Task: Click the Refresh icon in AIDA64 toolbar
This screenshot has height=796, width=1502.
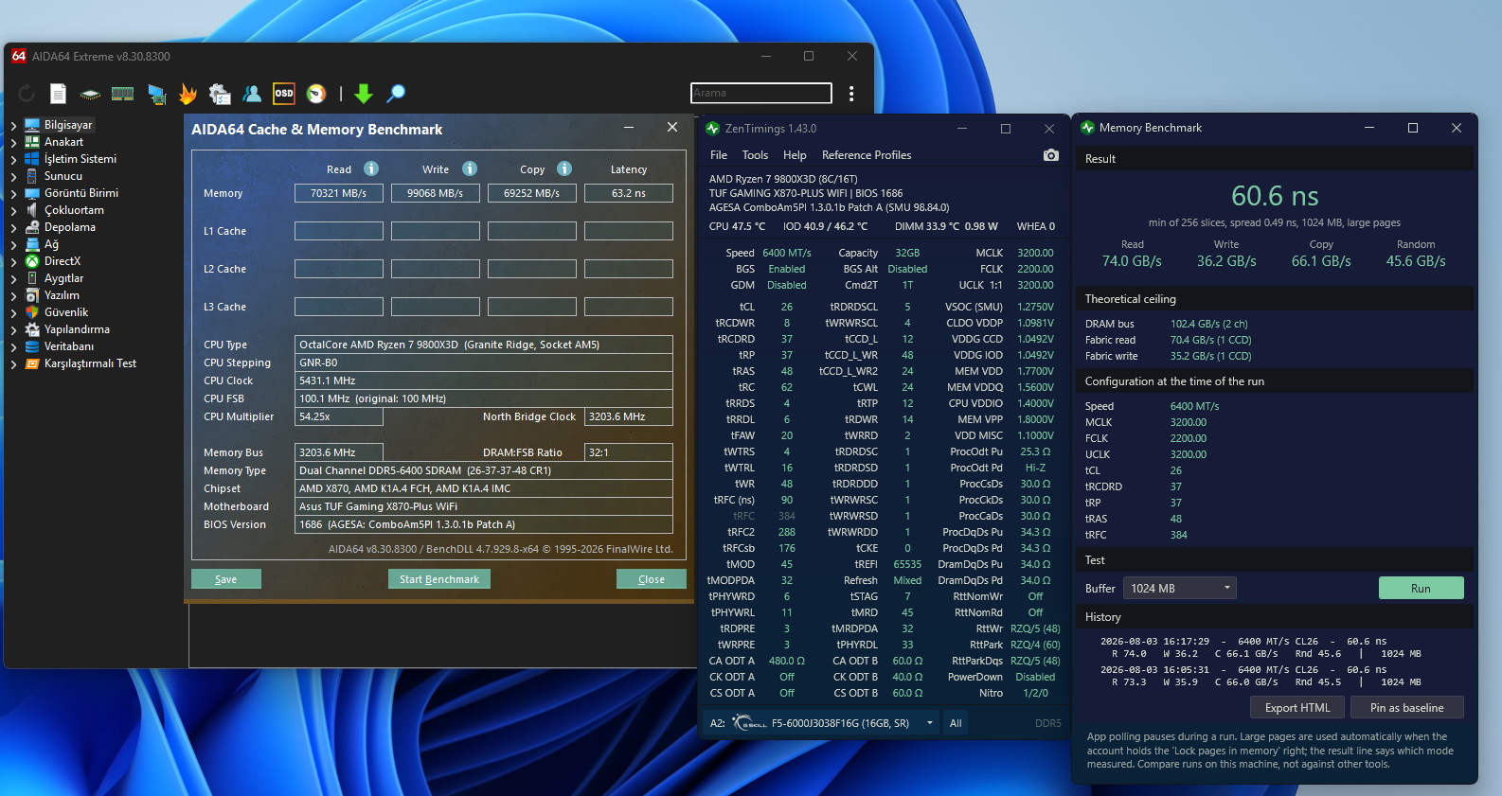Action: (x=27, y=93)
